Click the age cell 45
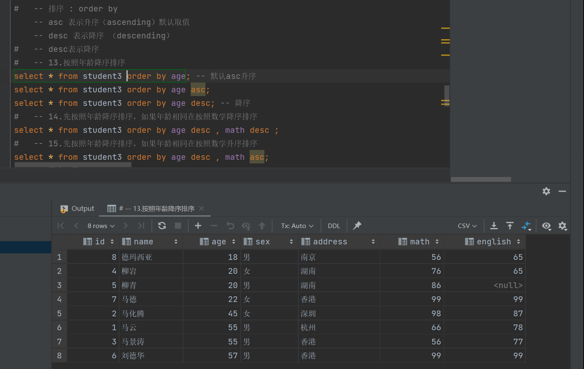Image resolution: width=584 pixels, height=369 pixels. (212, 313)
